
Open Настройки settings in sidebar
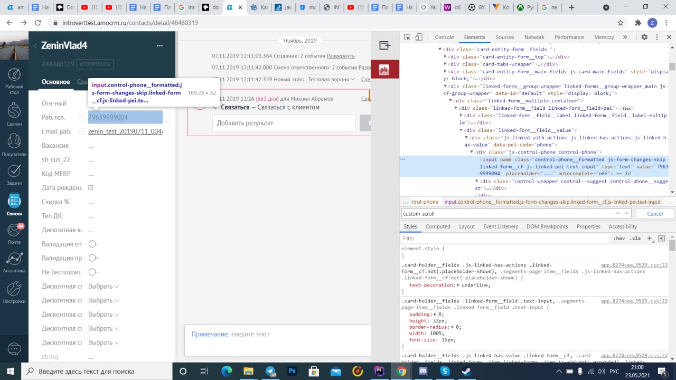click(x=14, y=293)
